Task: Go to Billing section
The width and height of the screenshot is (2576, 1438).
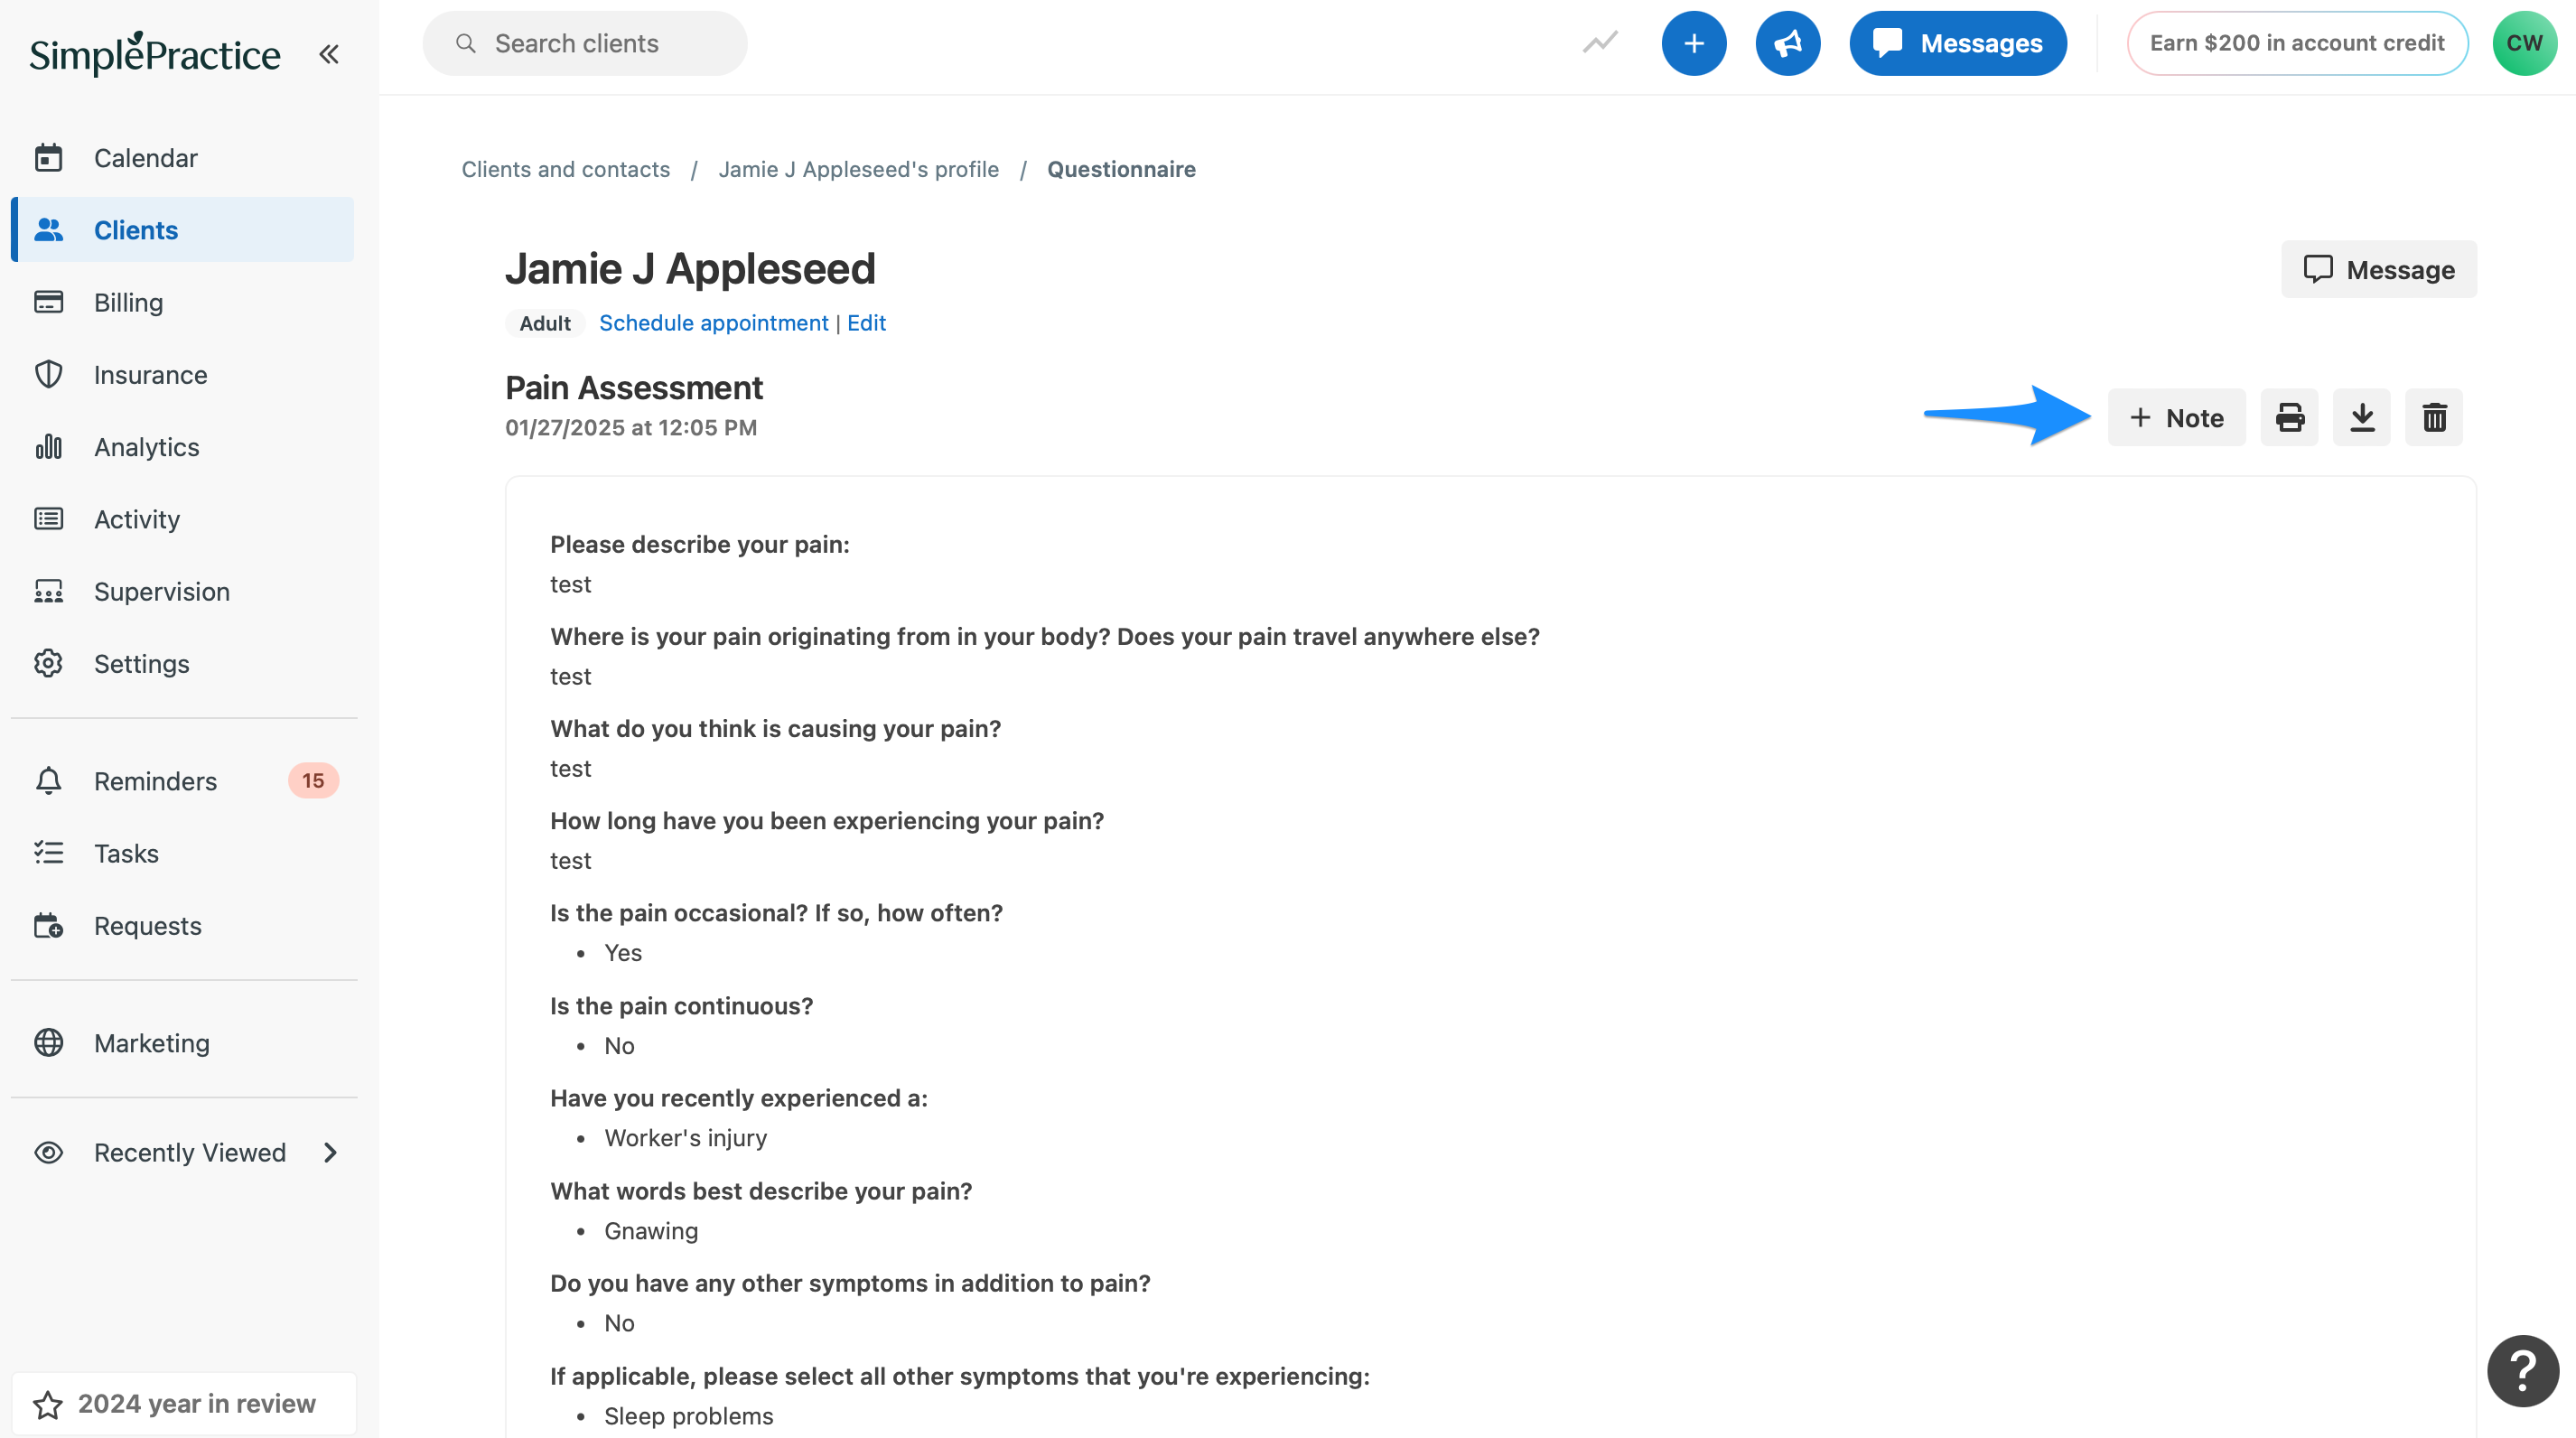Action: pos(128,302)
